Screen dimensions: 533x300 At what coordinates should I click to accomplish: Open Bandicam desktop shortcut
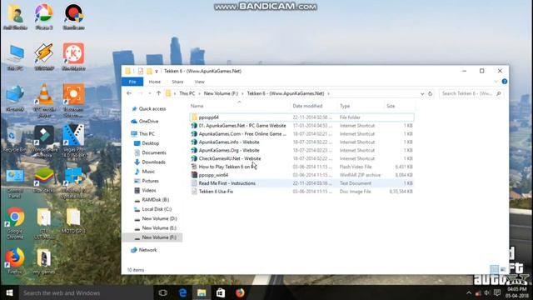pyautogui.click(x=74, y=17)
